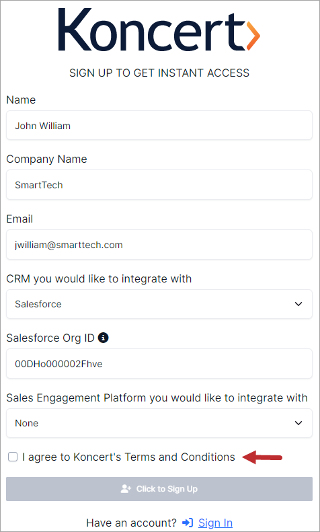Click the Email field with jwilliam@smarttech.com
This screenshot has height=532, width=320.
coord(159,244)
